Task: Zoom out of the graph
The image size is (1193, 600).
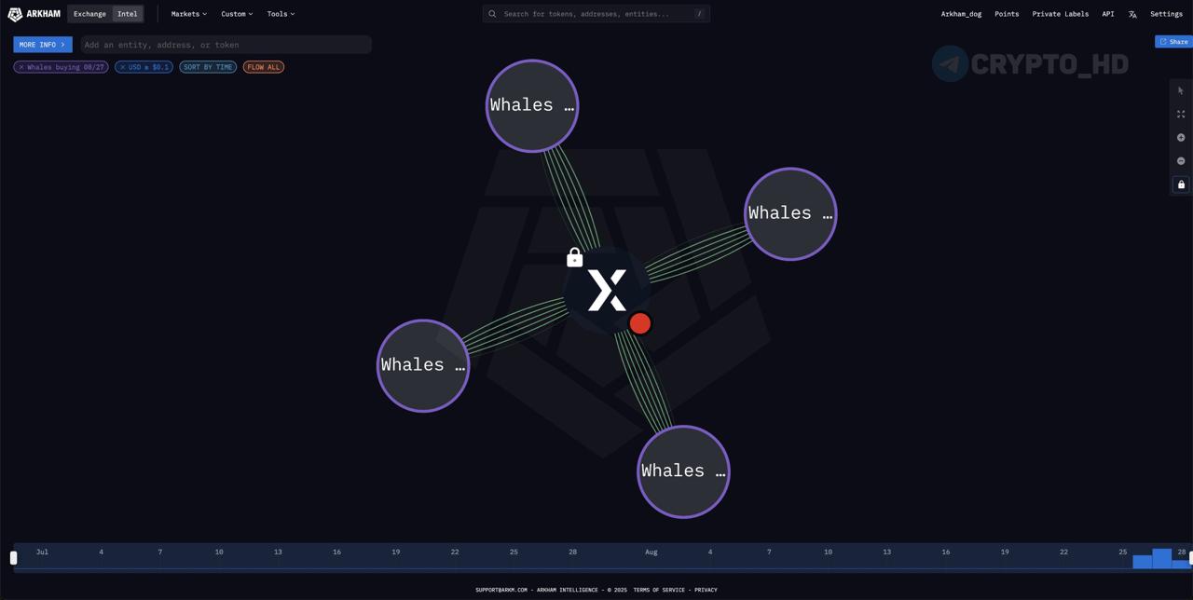Action: point(1181,161)
